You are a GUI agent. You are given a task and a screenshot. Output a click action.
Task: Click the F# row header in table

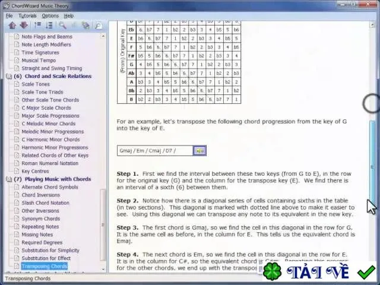[131, 56]
